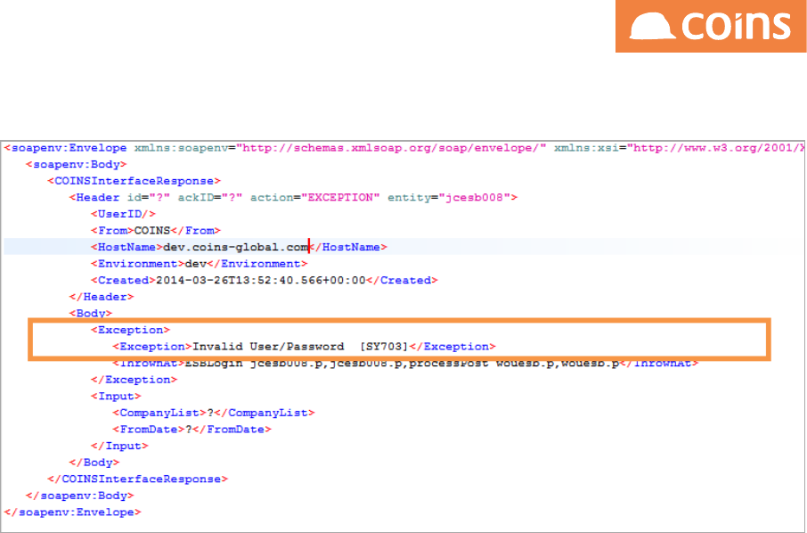The image size is (807, 533).
Task: Click the outer closing Exception tag before Input
Action: point(134,380)
